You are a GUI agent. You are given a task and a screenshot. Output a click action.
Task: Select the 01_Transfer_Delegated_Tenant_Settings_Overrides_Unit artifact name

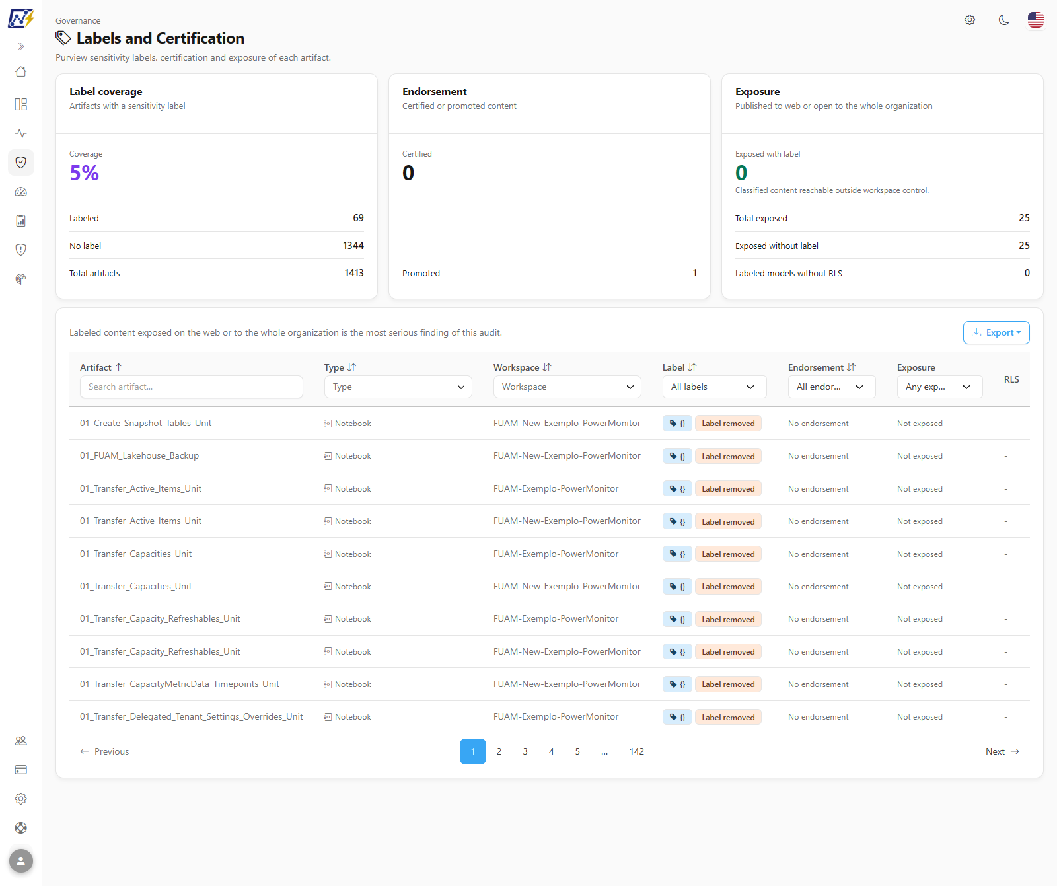[x=192, y=717]
